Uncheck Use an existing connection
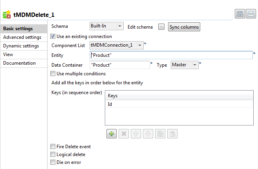This screenshot has height=169, width=258. (x=53, y=36)
